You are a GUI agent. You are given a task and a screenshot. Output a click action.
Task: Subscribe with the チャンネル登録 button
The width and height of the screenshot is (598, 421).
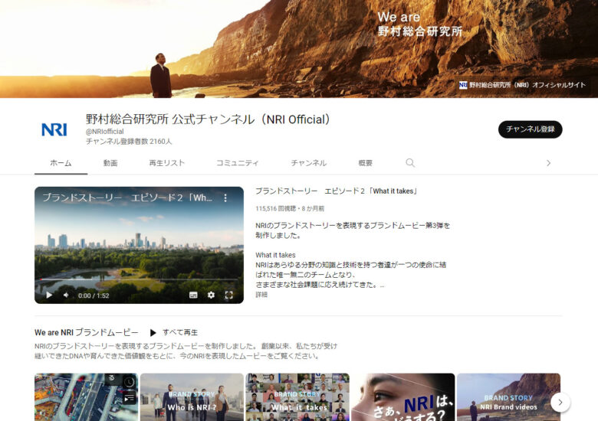(x=530, y=129)
